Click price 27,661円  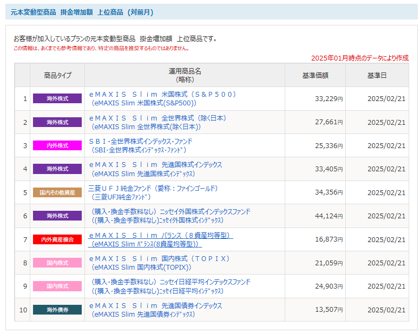point(329,122)
